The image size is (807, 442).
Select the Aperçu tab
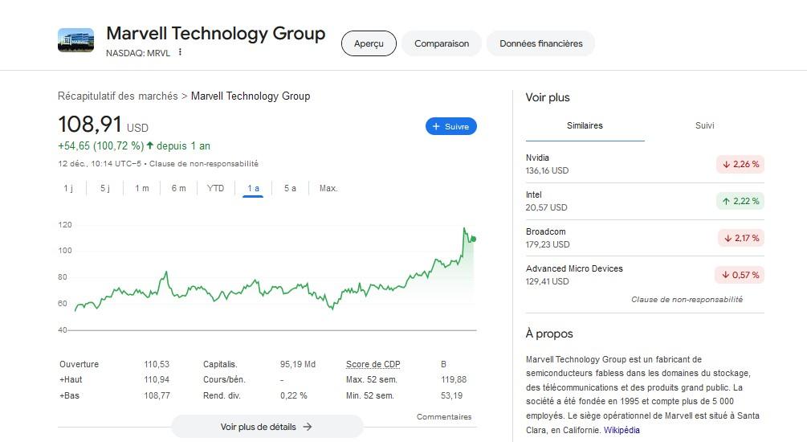tap(369, 43)
